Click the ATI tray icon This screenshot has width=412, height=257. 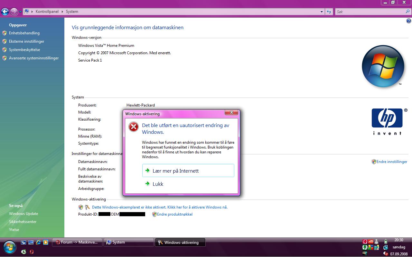370,242
